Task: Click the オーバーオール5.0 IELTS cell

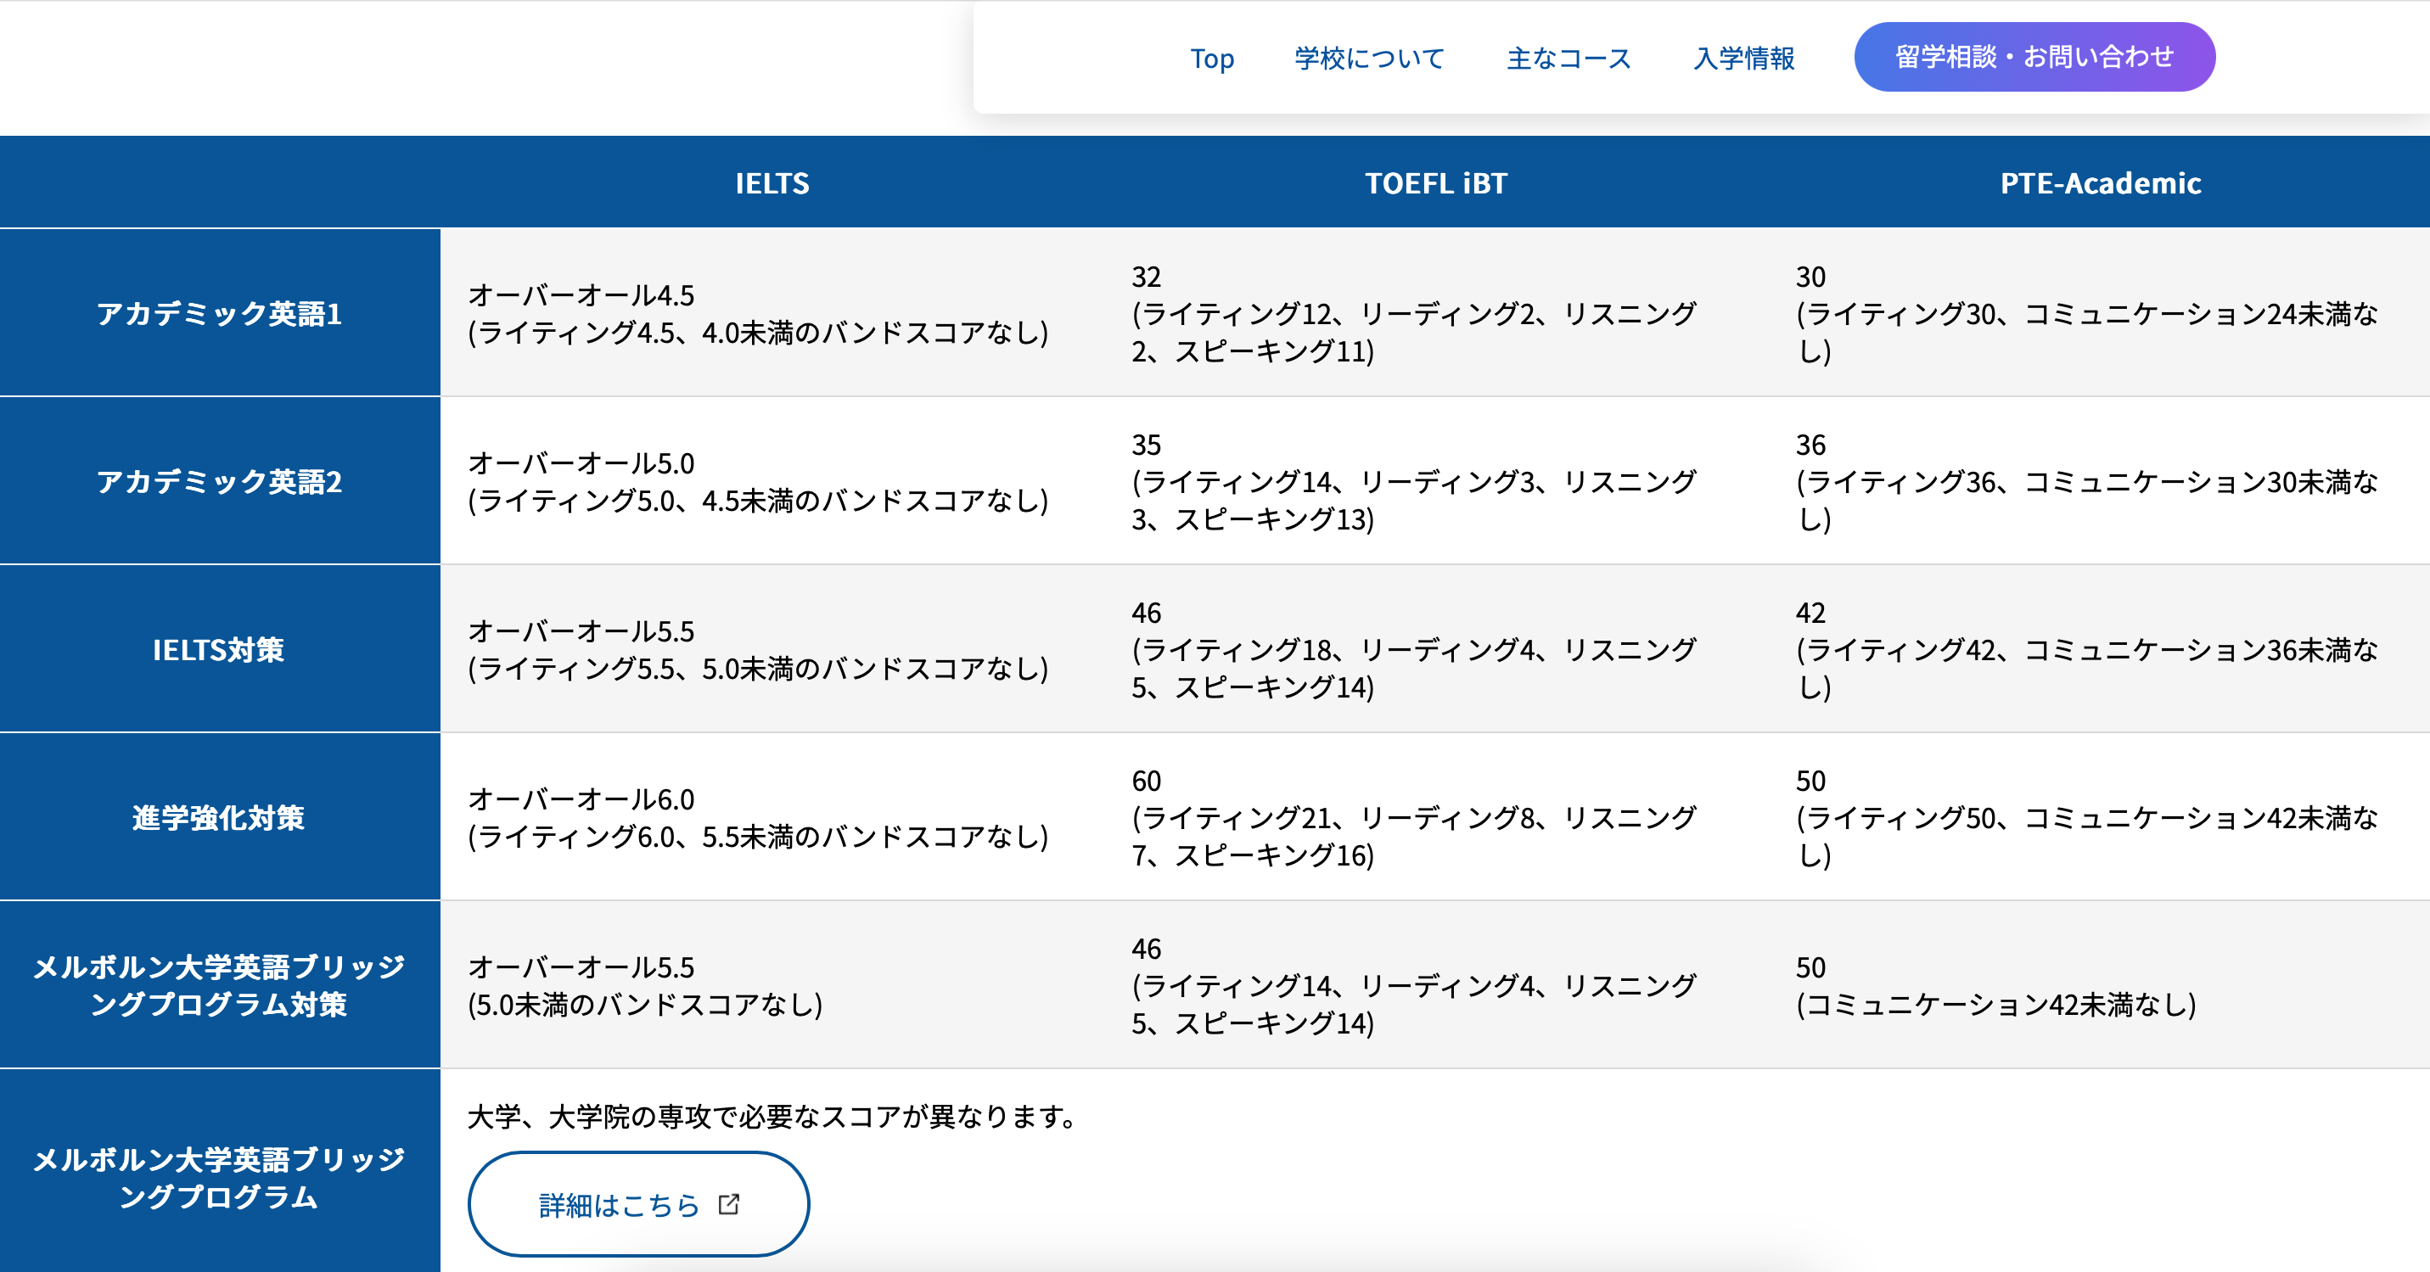Action: (772, 481)
